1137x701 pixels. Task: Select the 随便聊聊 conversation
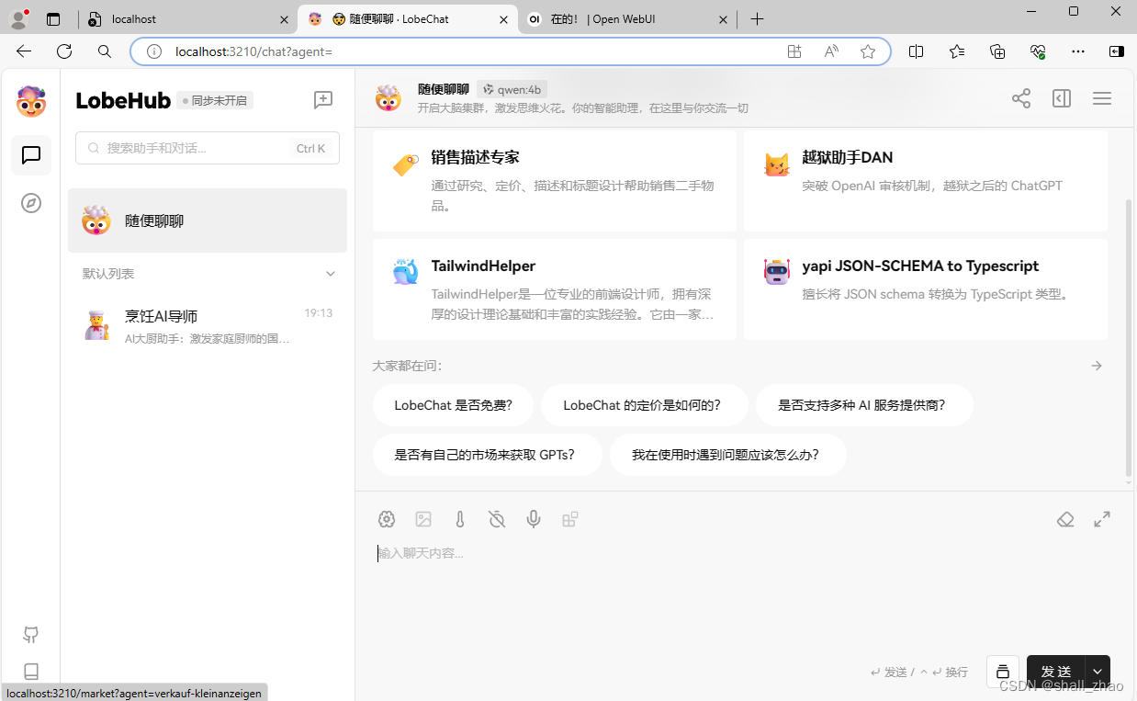(x=208, y=220)
